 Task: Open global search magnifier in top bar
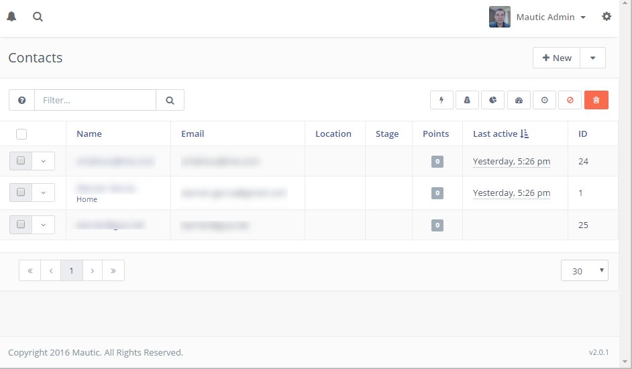(38, 17)
